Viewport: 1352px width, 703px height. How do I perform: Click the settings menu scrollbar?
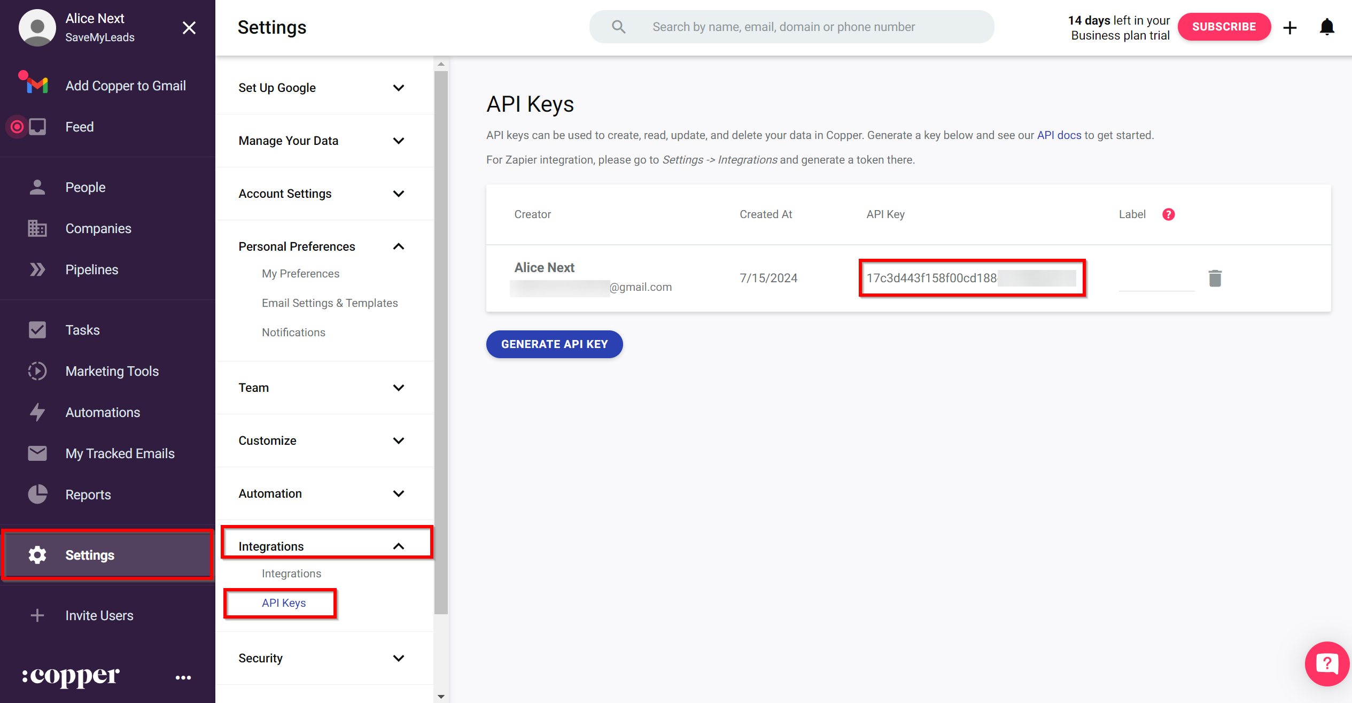441,342
